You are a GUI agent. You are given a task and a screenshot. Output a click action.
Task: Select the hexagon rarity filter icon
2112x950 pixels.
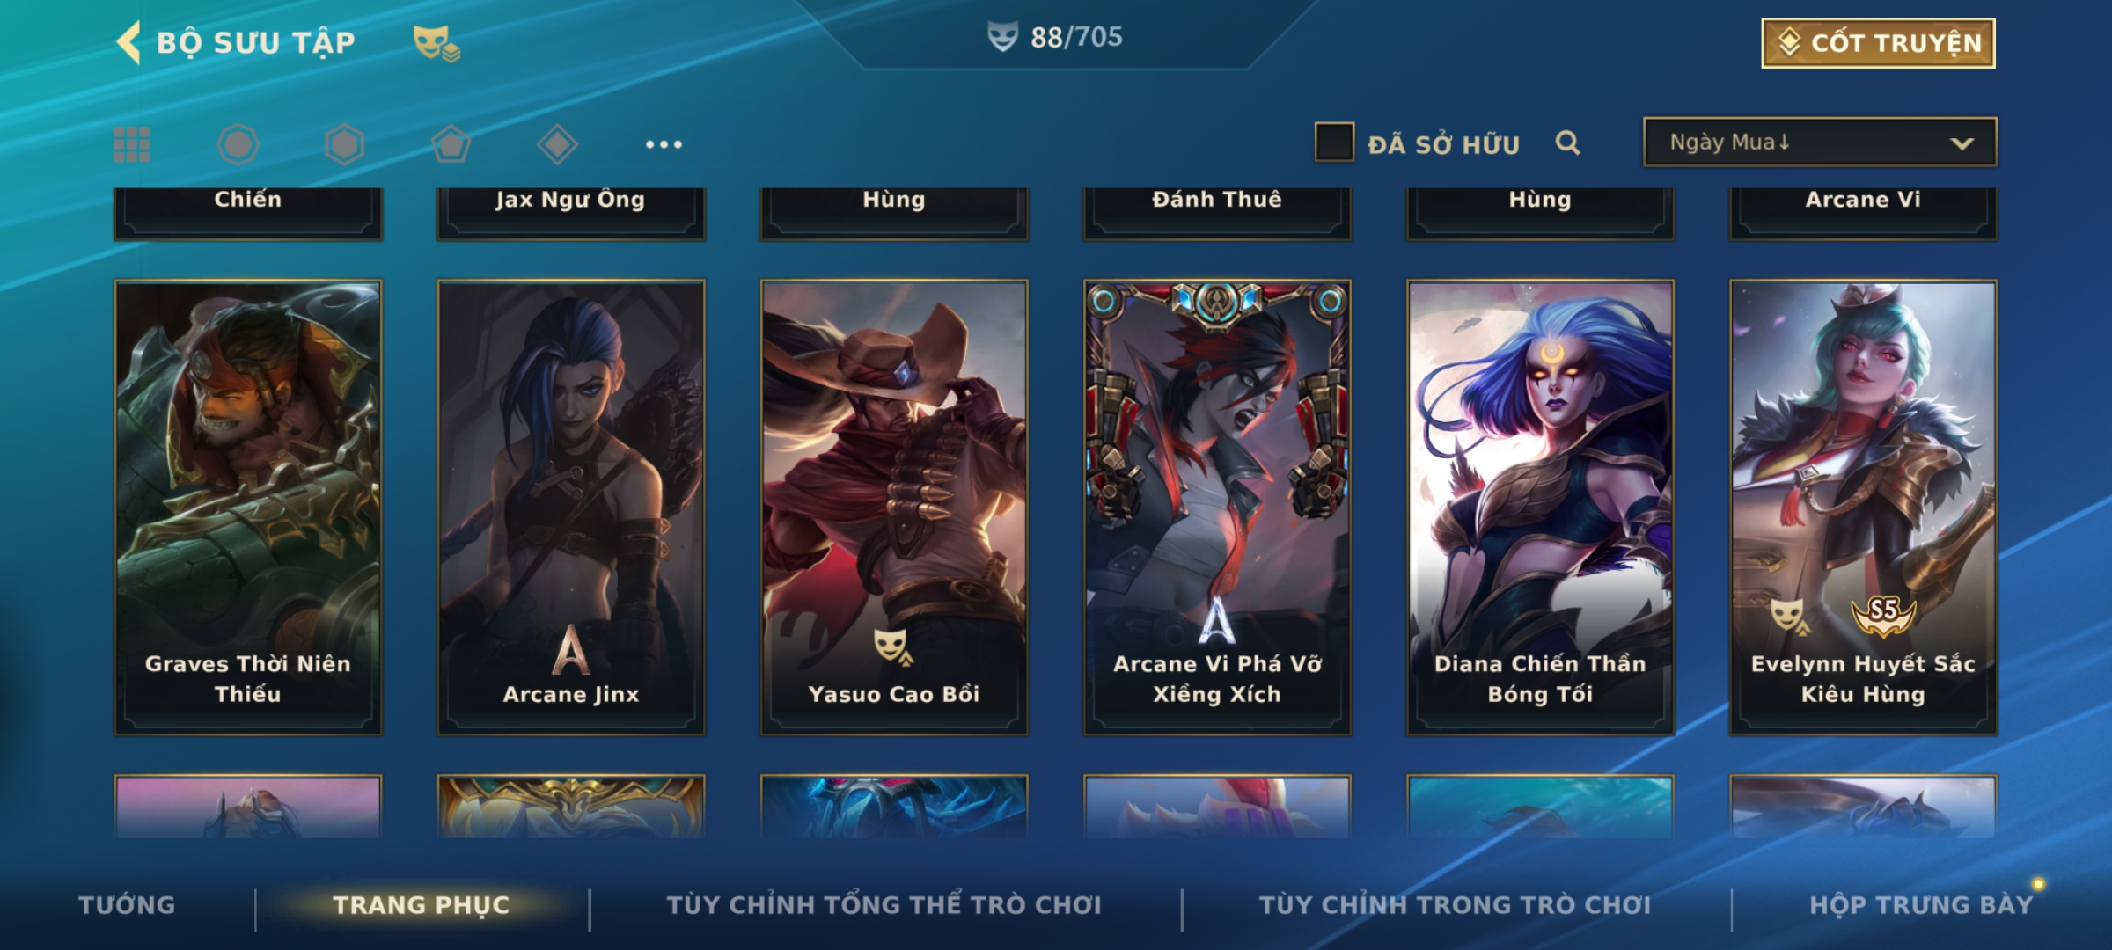click(x=344, y=144)
